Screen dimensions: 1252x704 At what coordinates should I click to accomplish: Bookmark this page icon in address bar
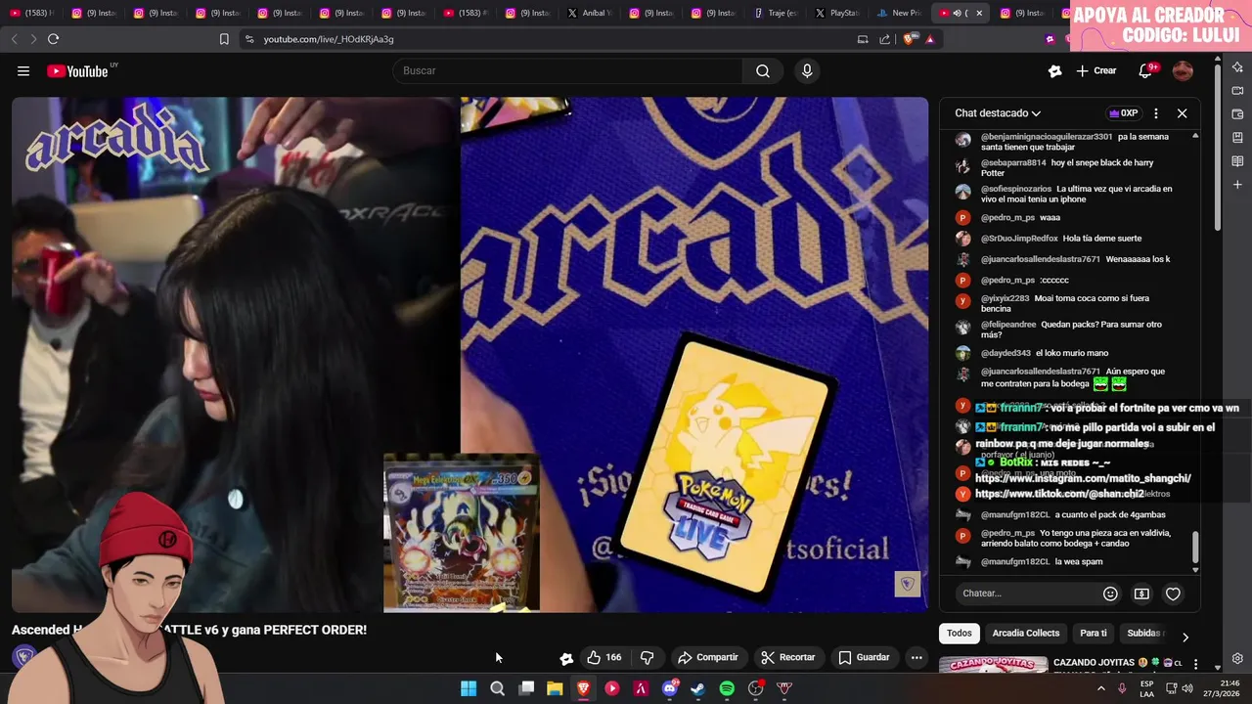click(x=224, y=39)
